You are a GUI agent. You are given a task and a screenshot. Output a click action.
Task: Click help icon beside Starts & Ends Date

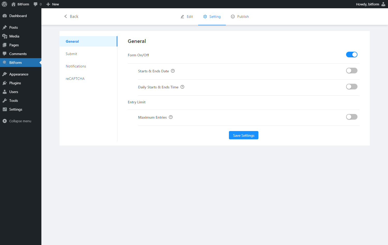pos(173,71)
